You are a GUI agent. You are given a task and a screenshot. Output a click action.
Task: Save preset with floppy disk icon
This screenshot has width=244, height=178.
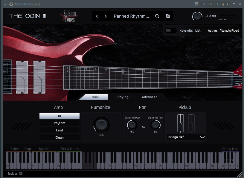click(x=167, y=16)
